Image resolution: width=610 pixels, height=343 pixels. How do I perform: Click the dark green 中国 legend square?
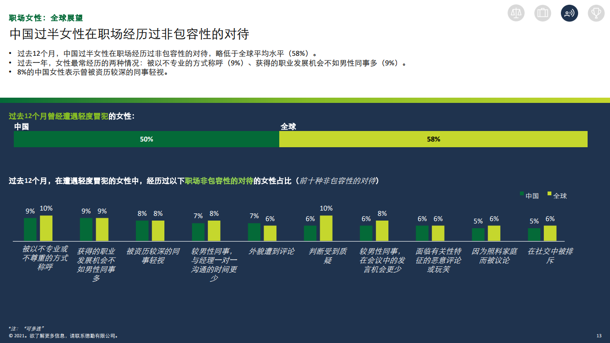pos(522,194)
